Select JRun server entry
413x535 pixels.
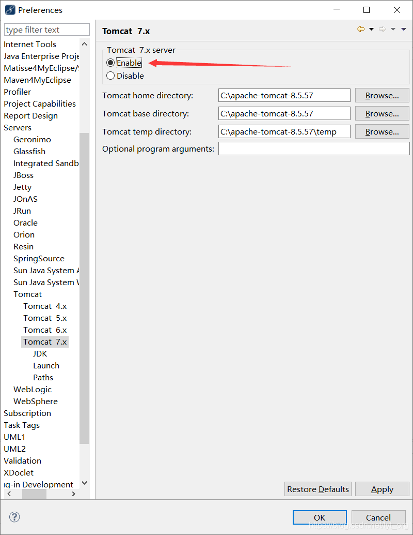pyautogui.click(x=22, y=211)
